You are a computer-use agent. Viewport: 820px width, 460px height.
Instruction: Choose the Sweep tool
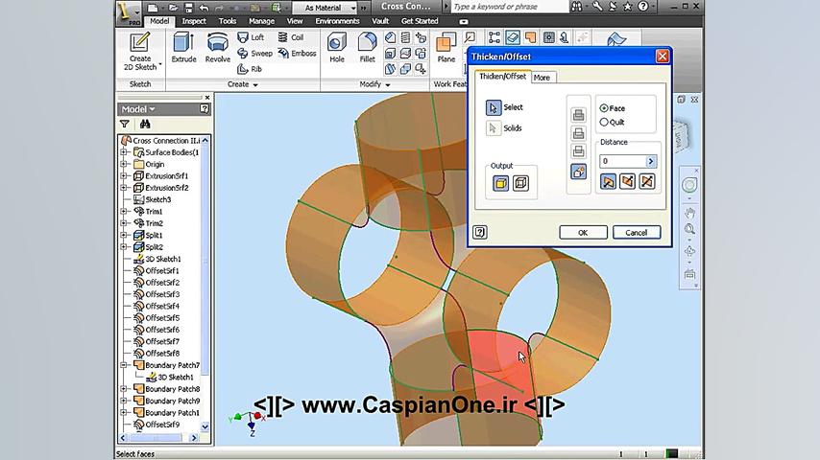click(x=254, y=54)
